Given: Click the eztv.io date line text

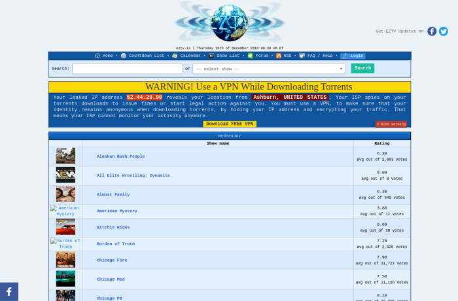Looking at the screenshot, I should click(230, 48).
